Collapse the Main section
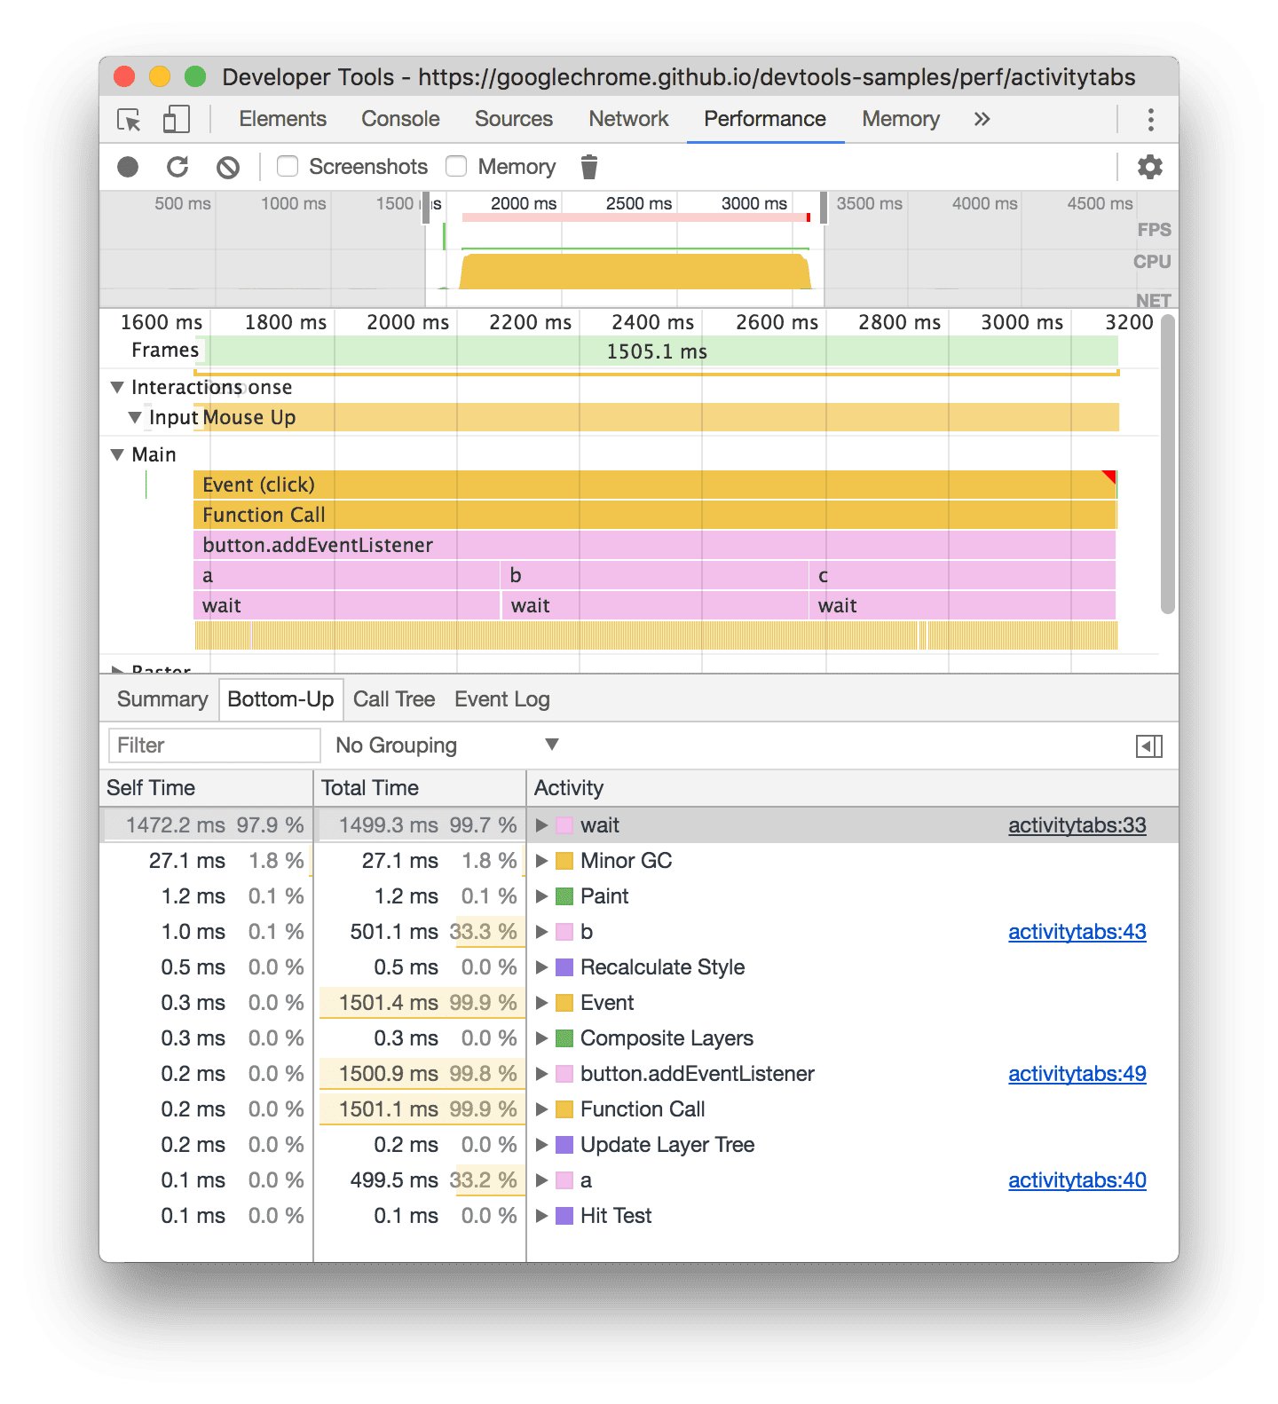1278x1404 pixels. 117,455
